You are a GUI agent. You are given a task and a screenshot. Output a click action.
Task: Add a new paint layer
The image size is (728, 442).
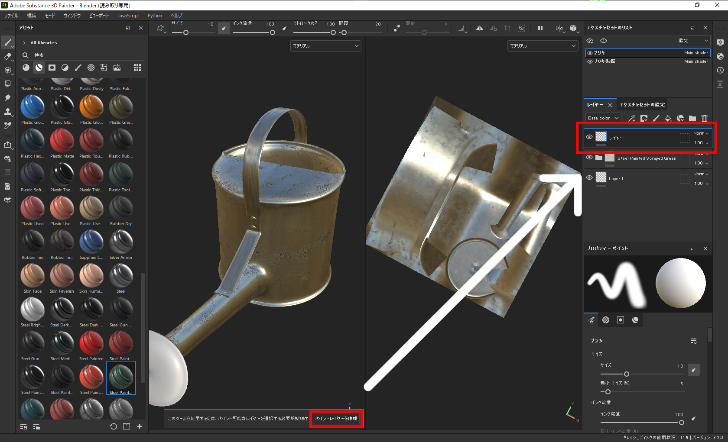pos(656,118)
